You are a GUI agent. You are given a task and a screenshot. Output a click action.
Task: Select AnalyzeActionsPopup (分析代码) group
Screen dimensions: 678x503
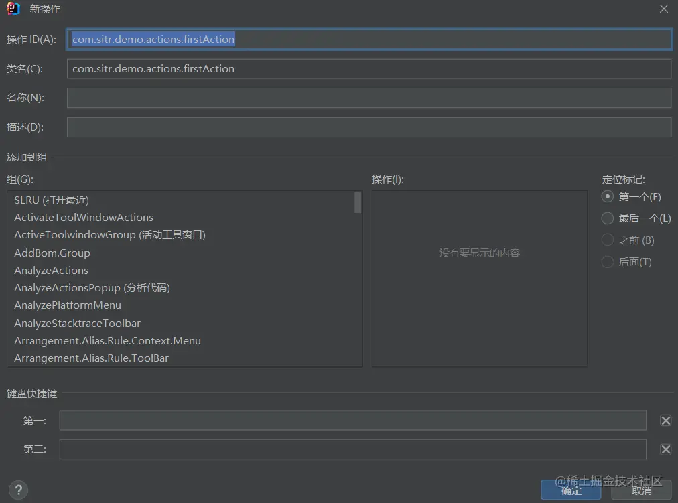184,288
